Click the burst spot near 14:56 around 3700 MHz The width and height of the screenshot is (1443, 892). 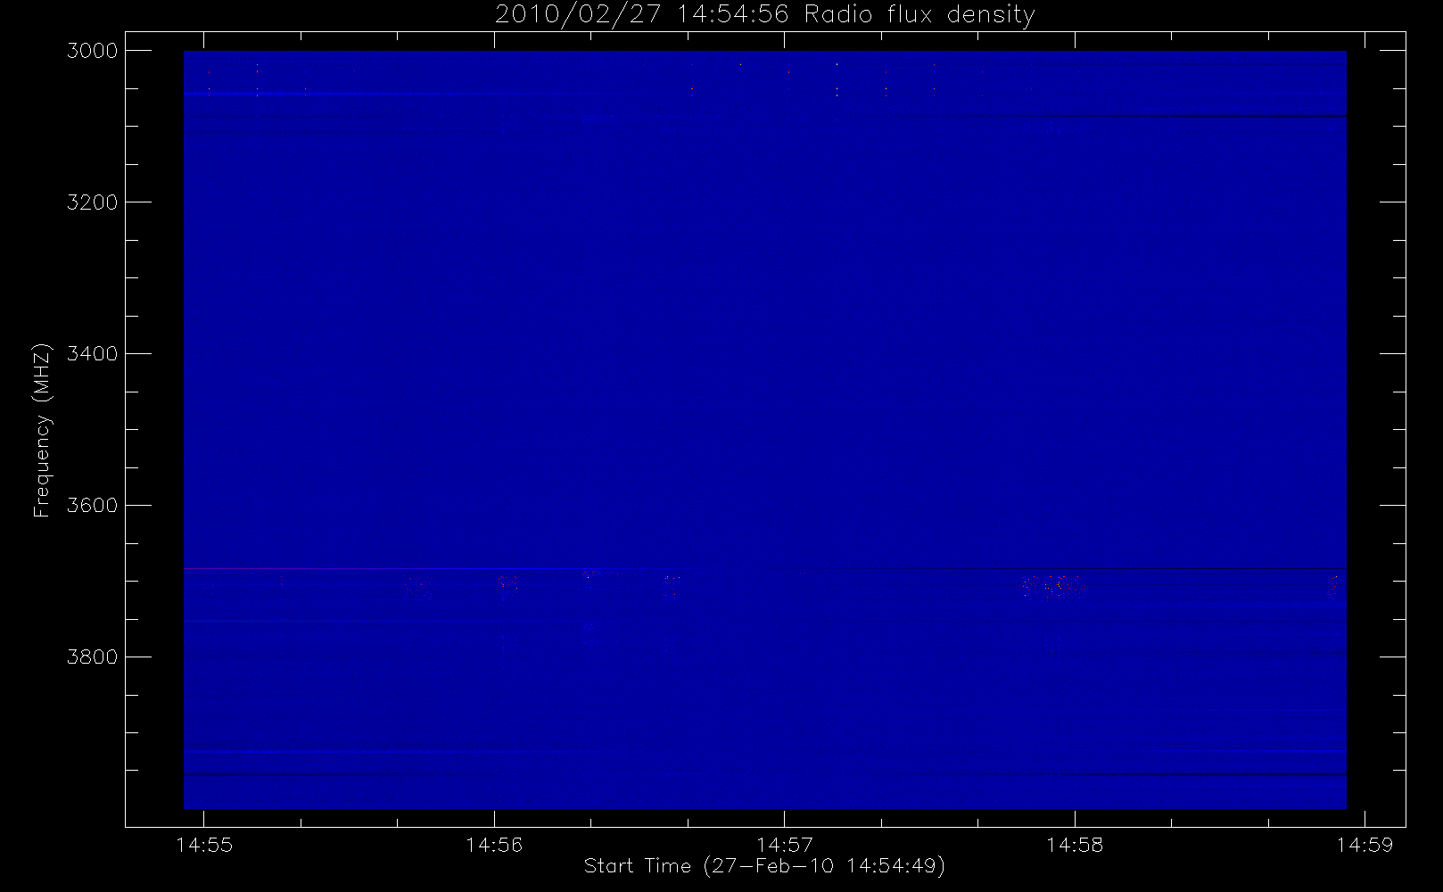tap(508, 584)
